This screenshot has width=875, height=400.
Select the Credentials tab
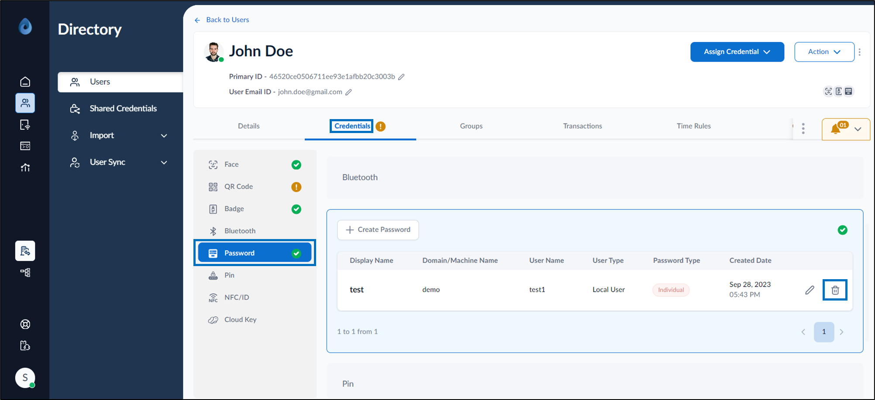[352, 126]
